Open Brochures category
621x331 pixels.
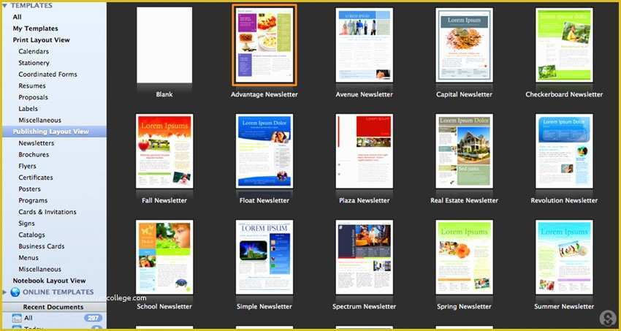[34, 155]
